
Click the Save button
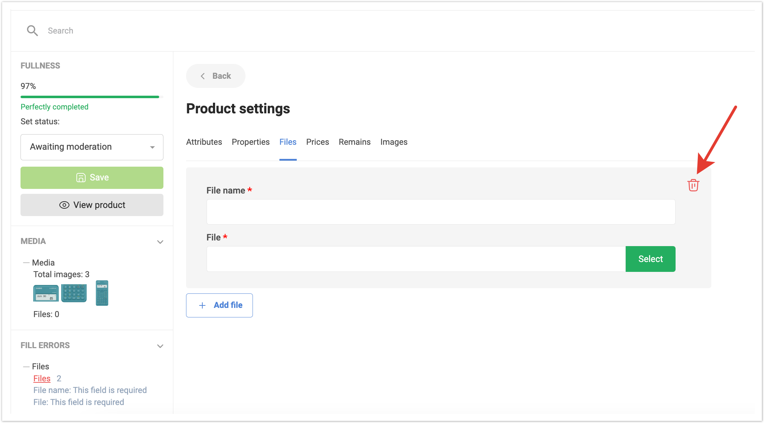click(92, 178)
